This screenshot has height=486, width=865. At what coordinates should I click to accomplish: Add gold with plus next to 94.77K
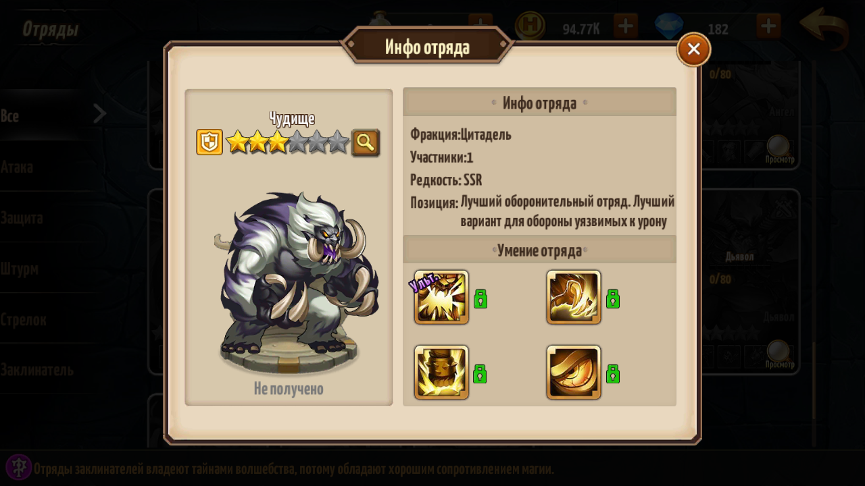pos(626,26)
